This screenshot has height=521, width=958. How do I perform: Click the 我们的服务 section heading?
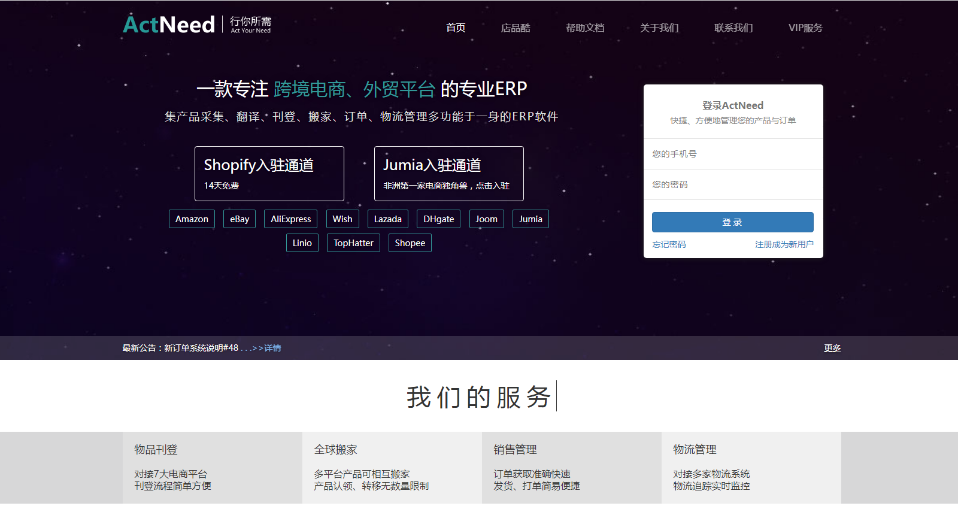479,397
